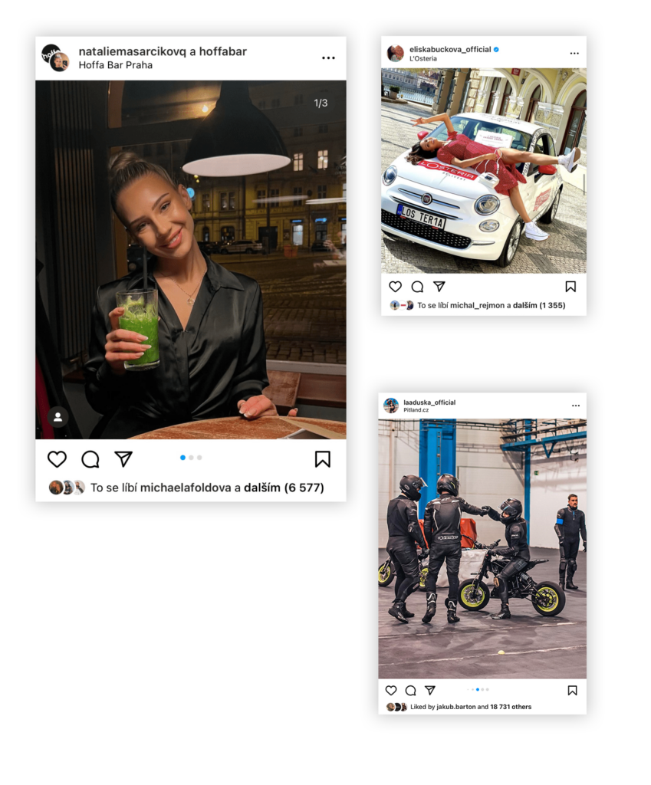Save eliskabuckova_official's post with bookmark icon

[x=570, y=287]
